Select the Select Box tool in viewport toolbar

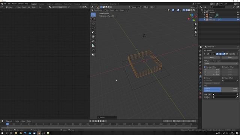93,15
